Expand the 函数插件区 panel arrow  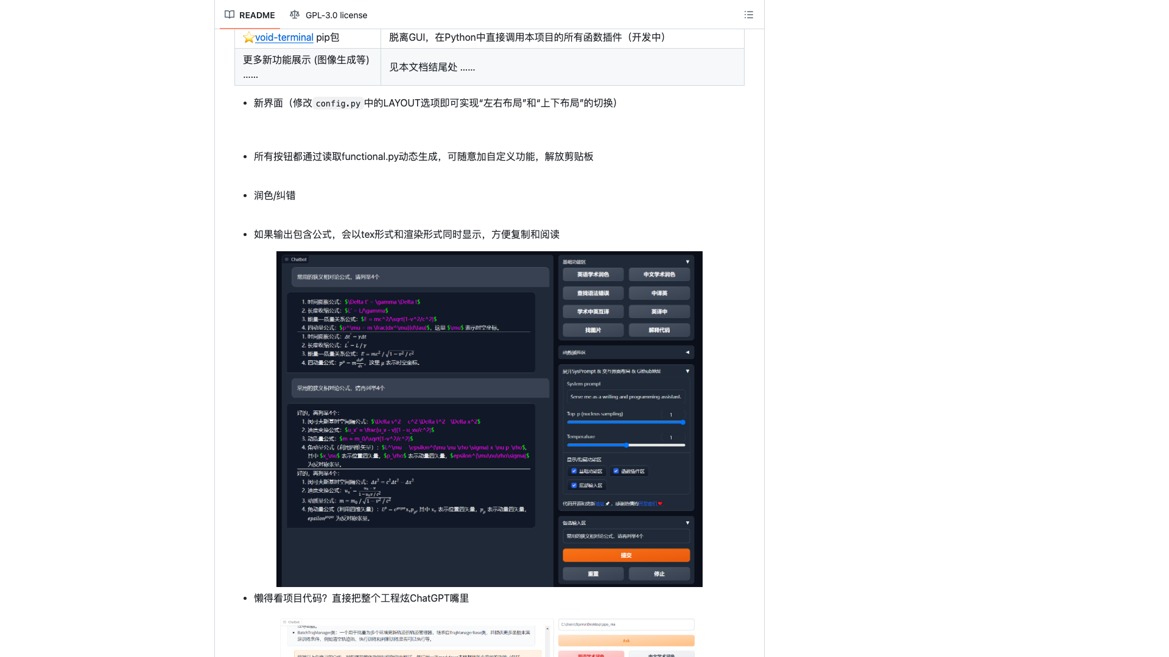click(x=687, y=352)
